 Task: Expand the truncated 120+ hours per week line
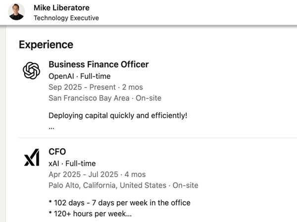click(90, 214)
